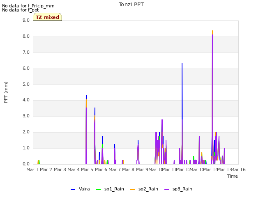Click the tall blue Vaira spike near Mar 12
This screenshot has width=263, height=197.
(182, 91)
